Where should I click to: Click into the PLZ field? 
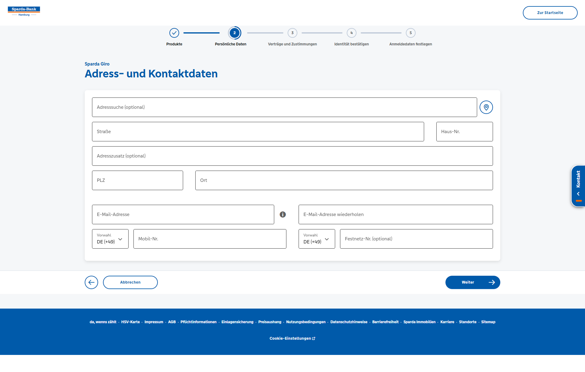point(137,180)
